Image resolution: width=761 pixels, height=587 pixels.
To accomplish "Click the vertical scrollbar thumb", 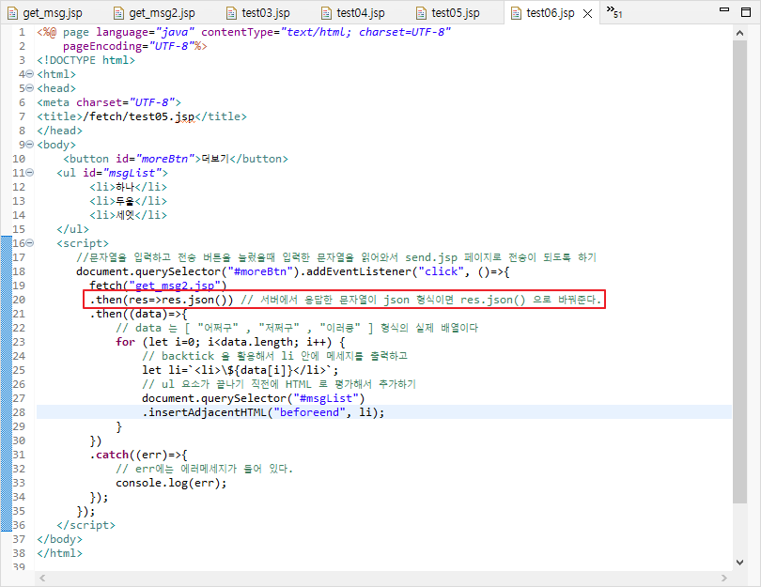I will point(739,271).
